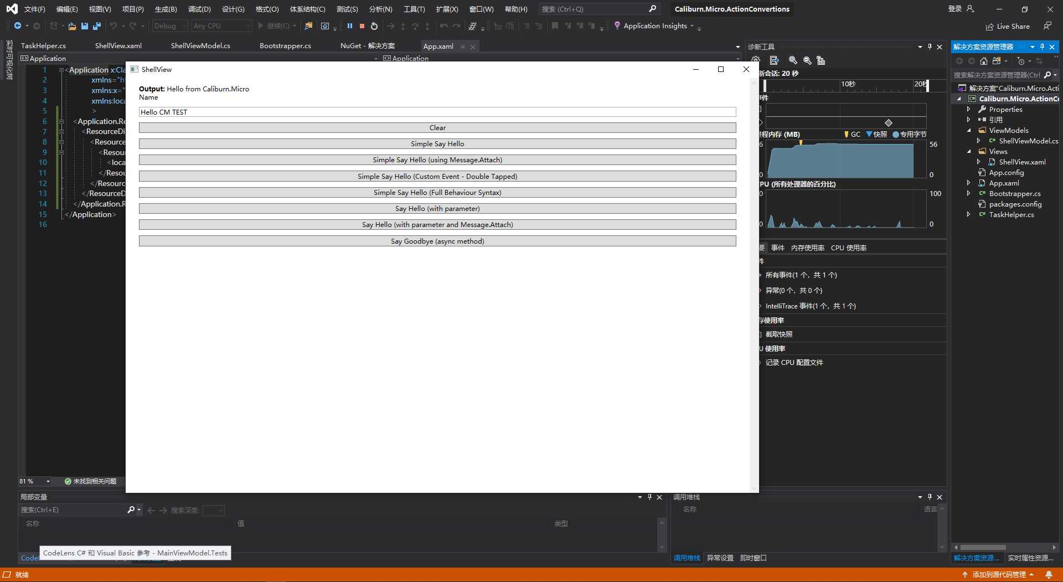The image size is (1063, 582).
Task: Click the diamond event marker on the diagnostics timeline
Action: 888,122
